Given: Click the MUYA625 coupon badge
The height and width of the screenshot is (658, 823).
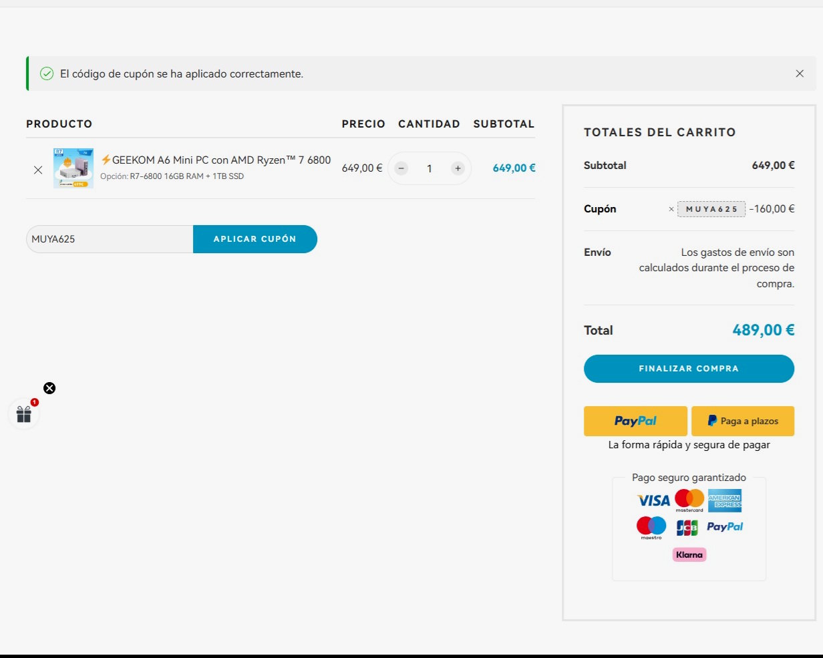Looking at the screenshot, I should (x=711, y=209).
